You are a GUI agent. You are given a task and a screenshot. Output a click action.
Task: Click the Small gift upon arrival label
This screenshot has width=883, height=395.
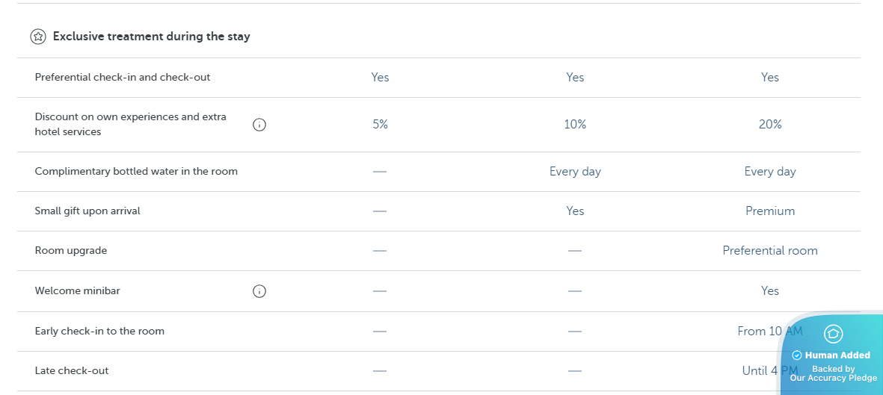pyautogui.click(x=87, y=211)
